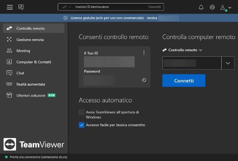The width and height of the screenshot is (238, 161).
Task: Open settings via the gear icon
Action: pyautogui.click(x=212, y=7)
